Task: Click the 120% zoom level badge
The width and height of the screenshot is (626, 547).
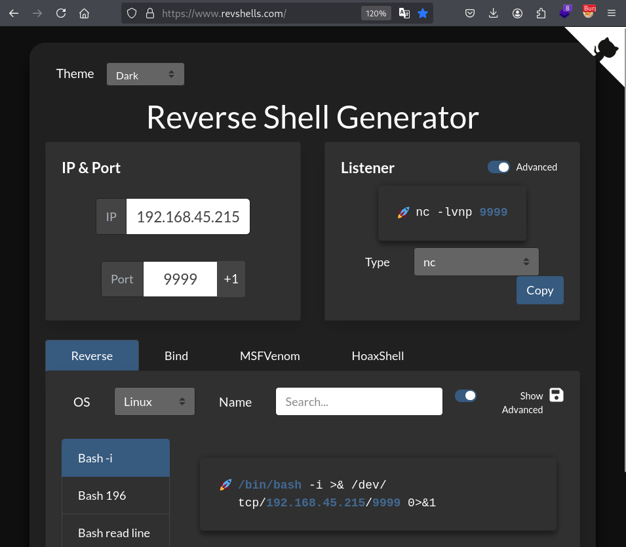Action: 376,13
